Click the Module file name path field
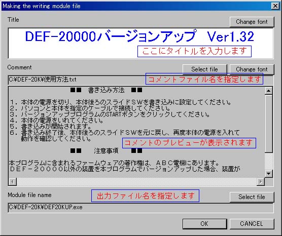Image resolution: width=282 pixels, height=236 pixels. click(140, 208)
